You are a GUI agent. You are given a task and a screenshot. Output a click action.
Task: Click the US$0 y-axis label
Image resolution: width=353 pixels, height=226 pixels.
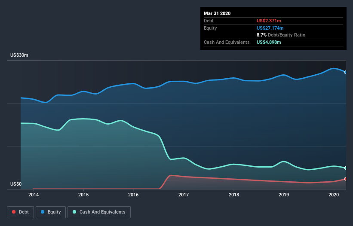[x=16, y=184]
